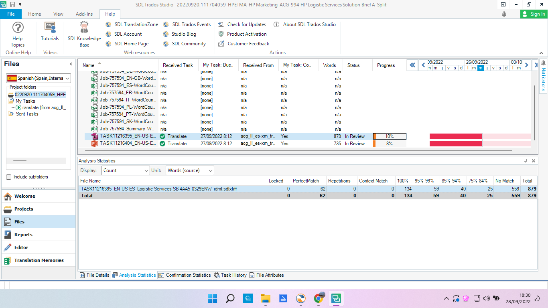Switch to Confirmation Statistics tab

pos(185,275)
